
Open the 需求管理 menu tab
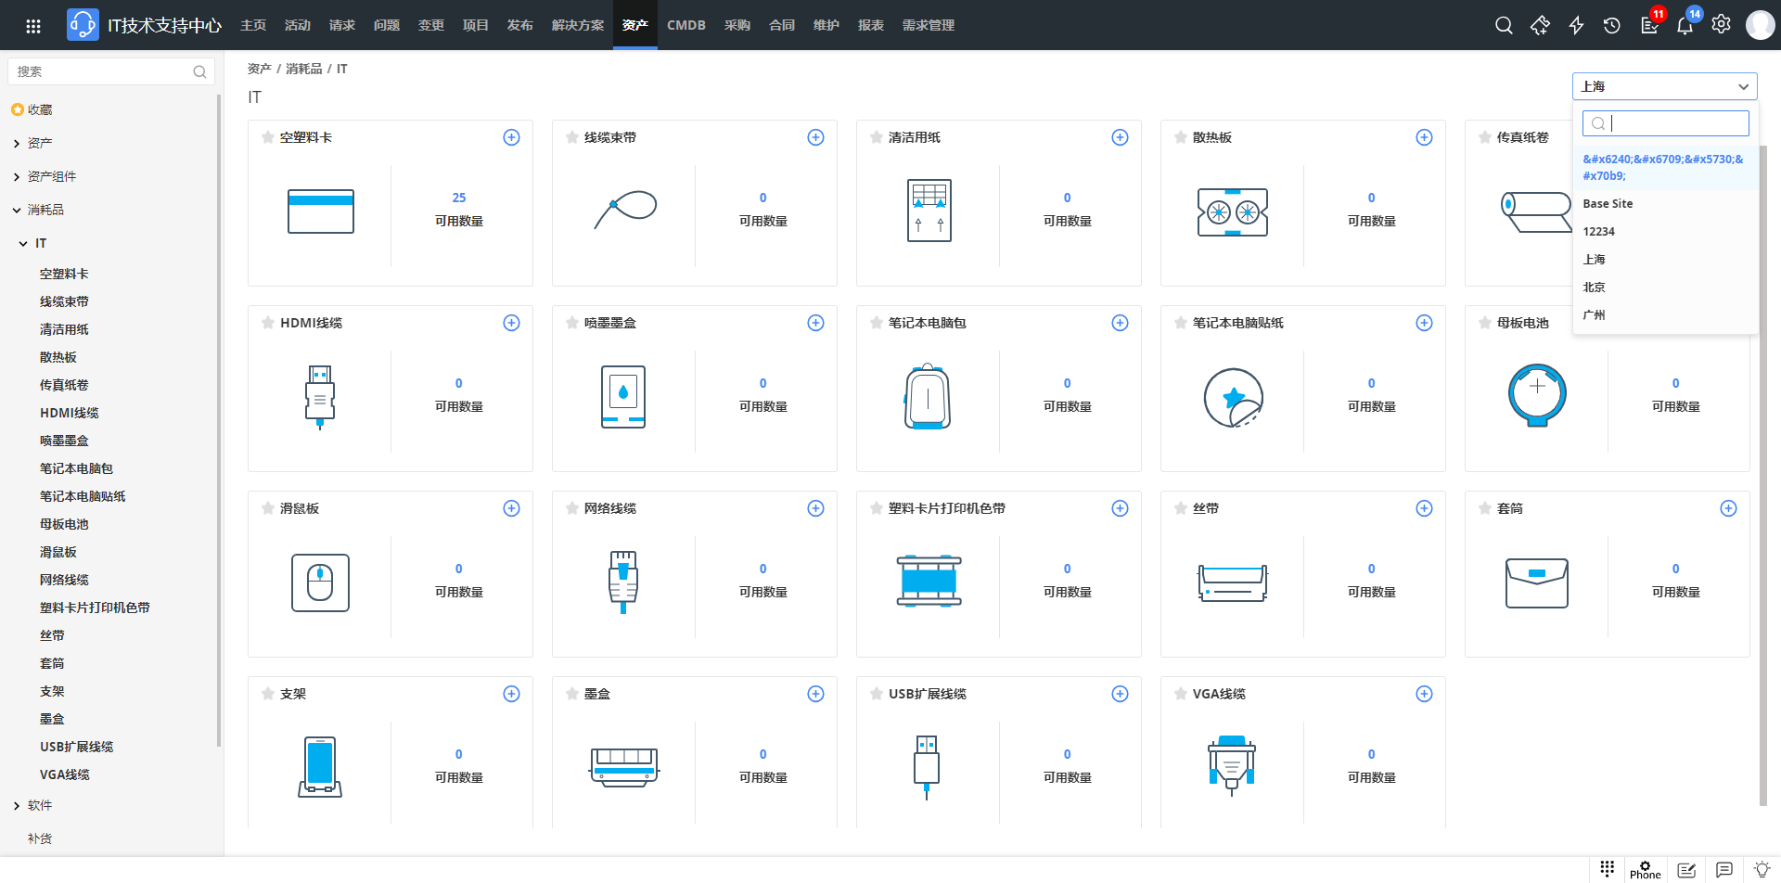coord(929,25)
